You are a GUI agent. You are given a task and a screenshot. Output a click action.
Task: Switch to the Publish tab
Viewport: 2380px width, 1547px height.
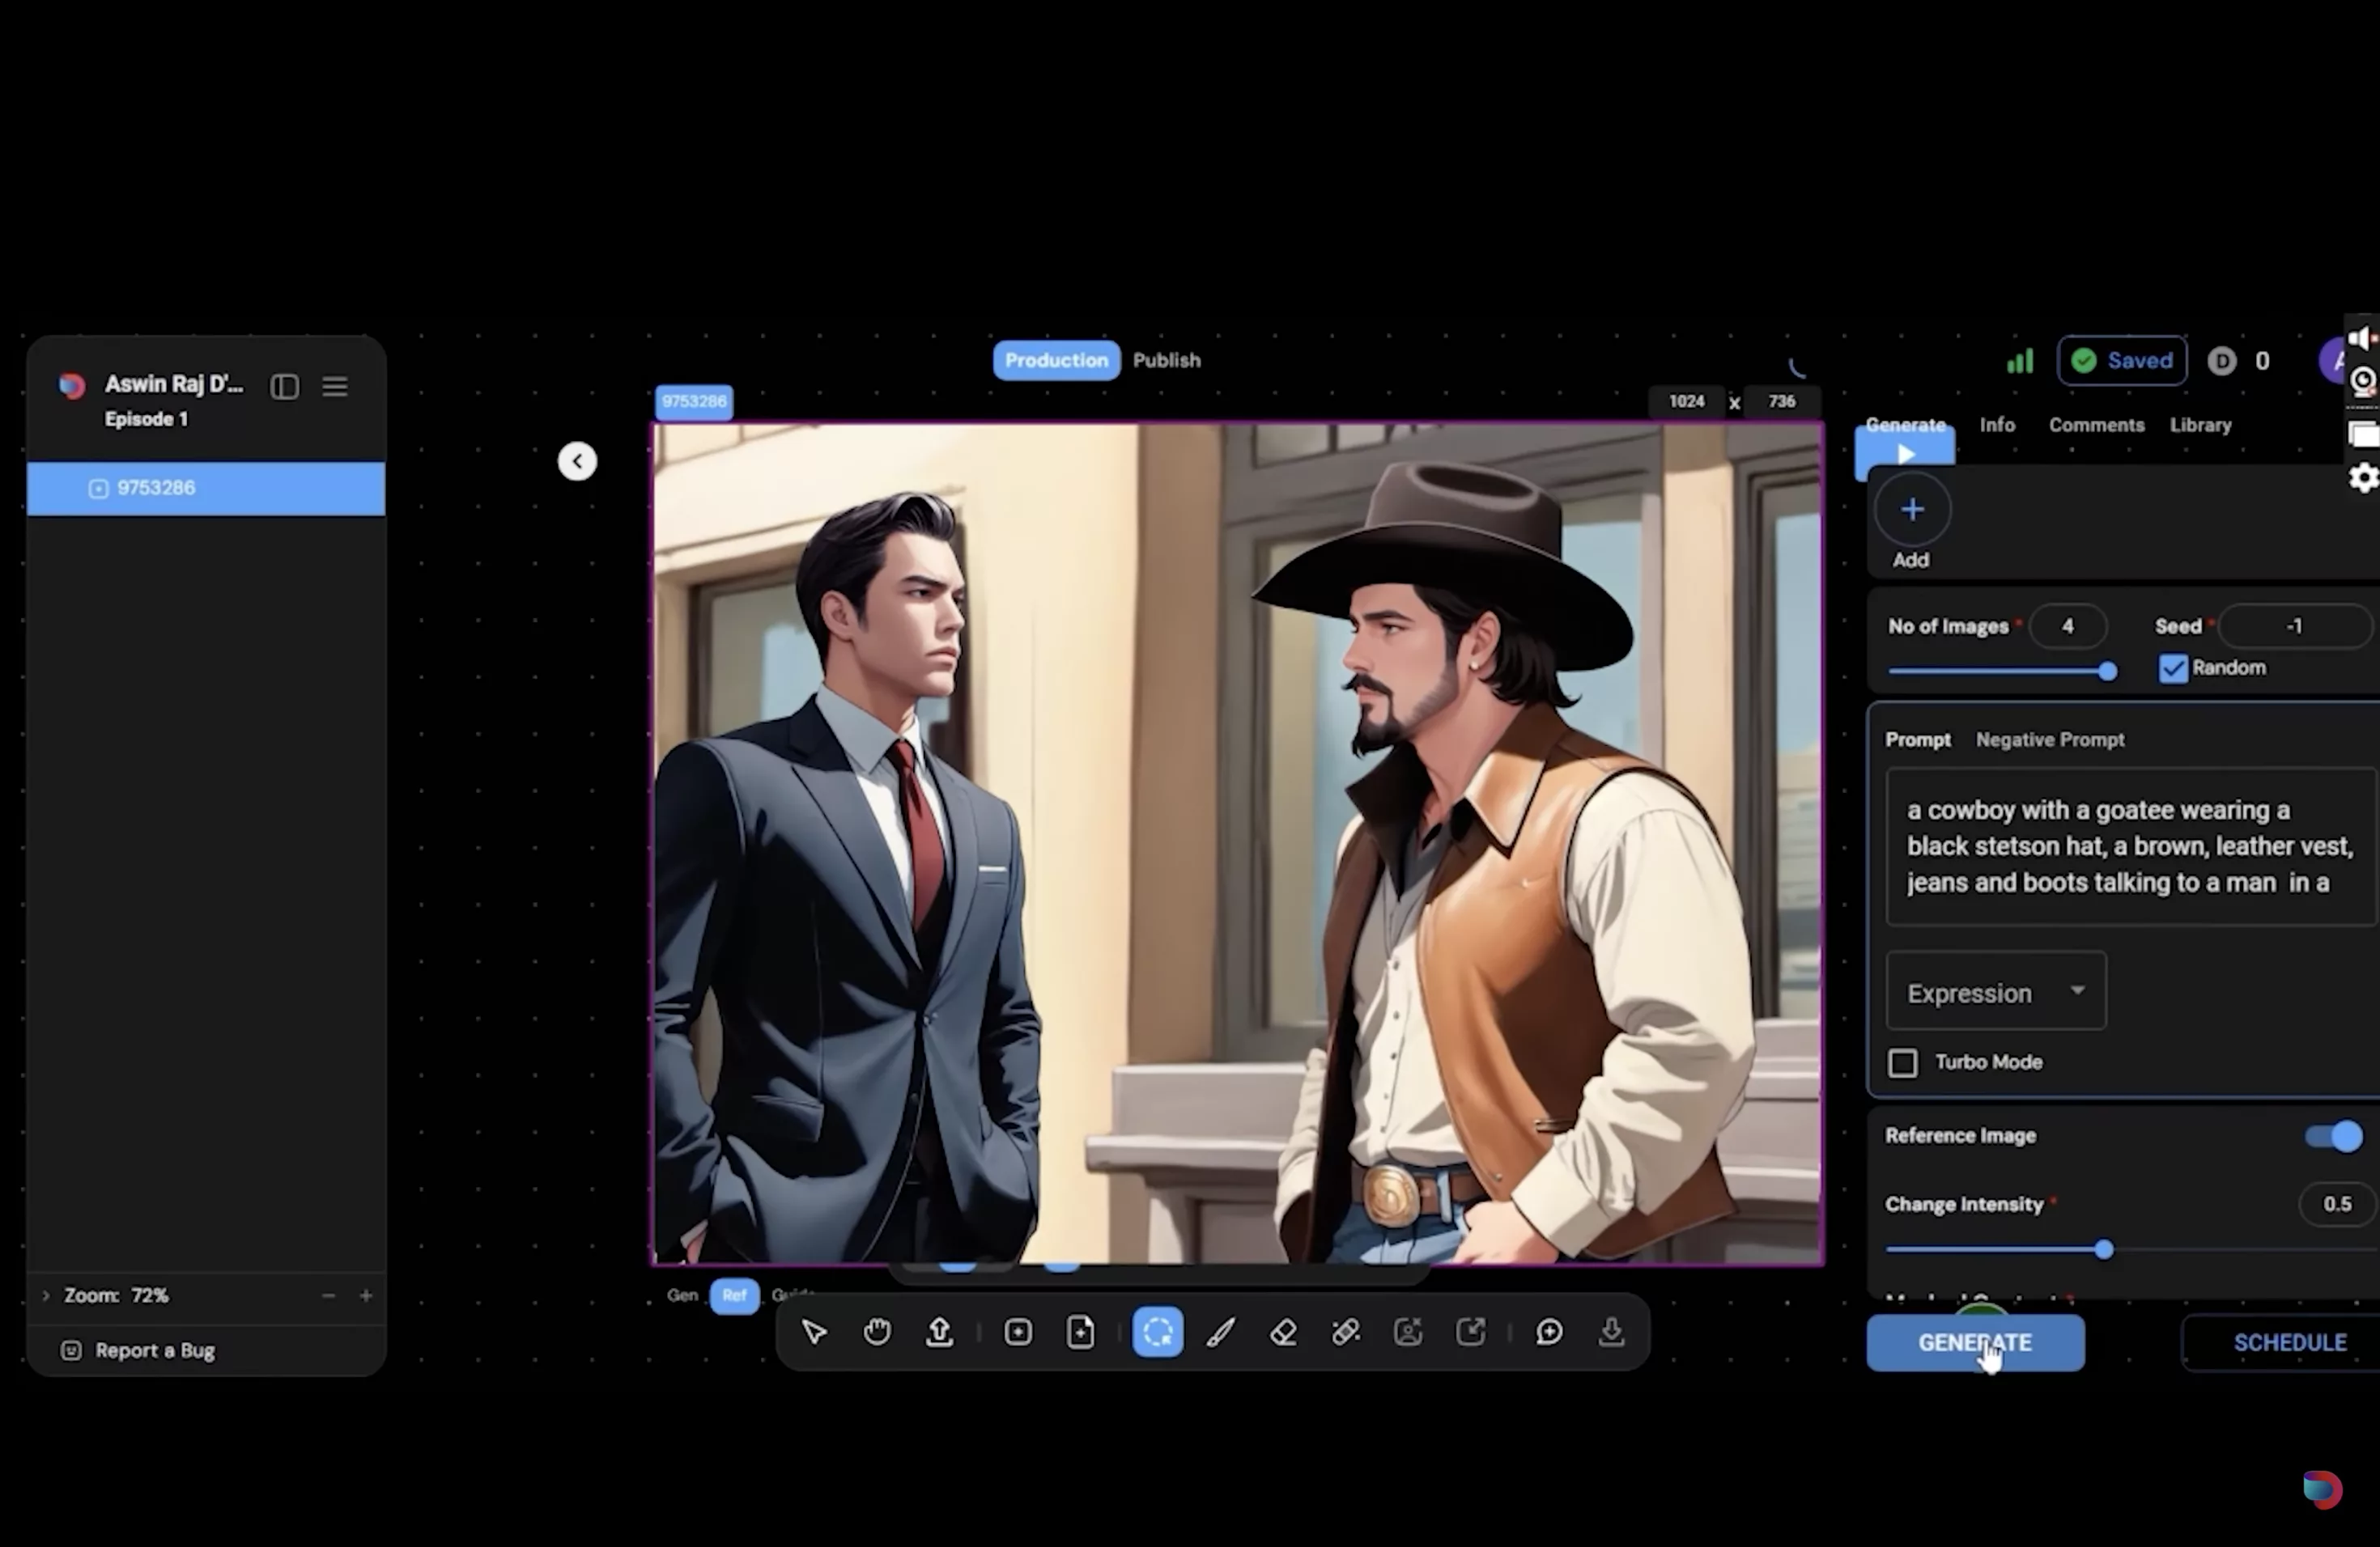(1166, 361)
